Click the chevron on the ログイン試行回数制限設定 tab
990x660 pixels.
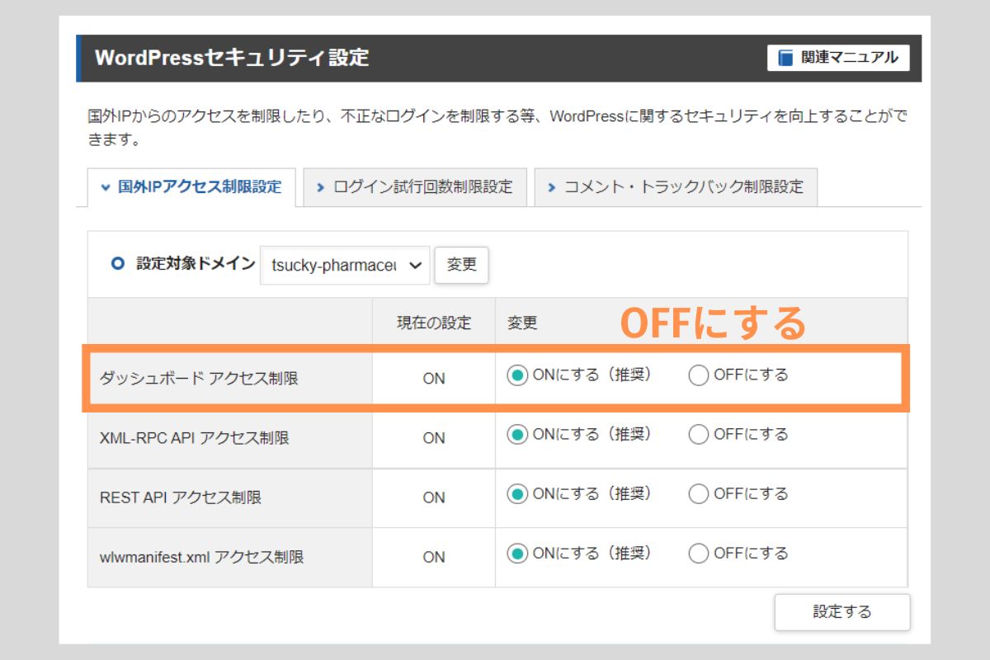[321, 188]
